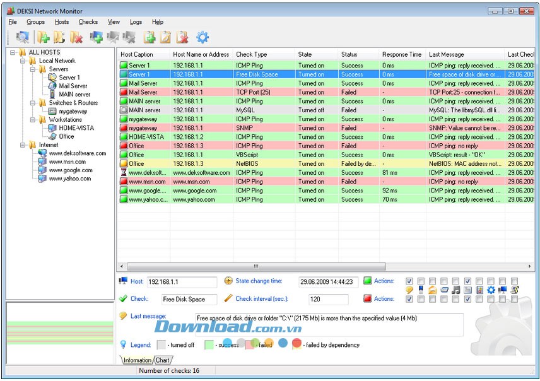
Task: Toggle the first checkbox in success Actions row
Action: point(409,280)
